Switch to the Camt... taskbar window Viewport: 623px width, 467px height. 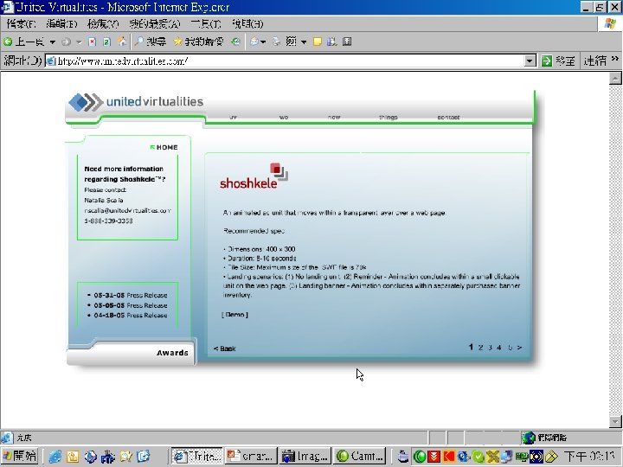360,457
